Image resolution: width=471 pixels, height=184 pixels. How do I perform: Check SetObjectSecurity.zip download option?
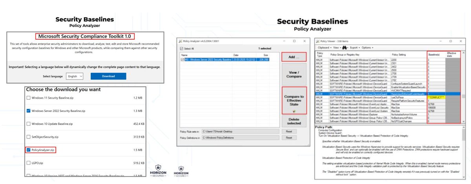click(x=28, y=137)
